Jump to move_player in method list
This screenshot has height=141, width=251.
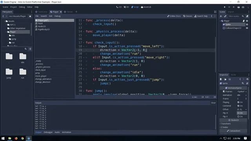[41, 76]
